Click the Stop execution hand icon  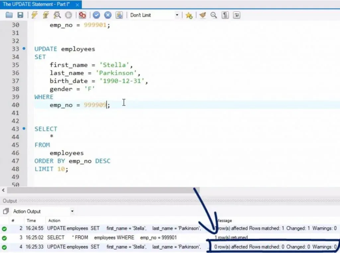coord(68,15)
